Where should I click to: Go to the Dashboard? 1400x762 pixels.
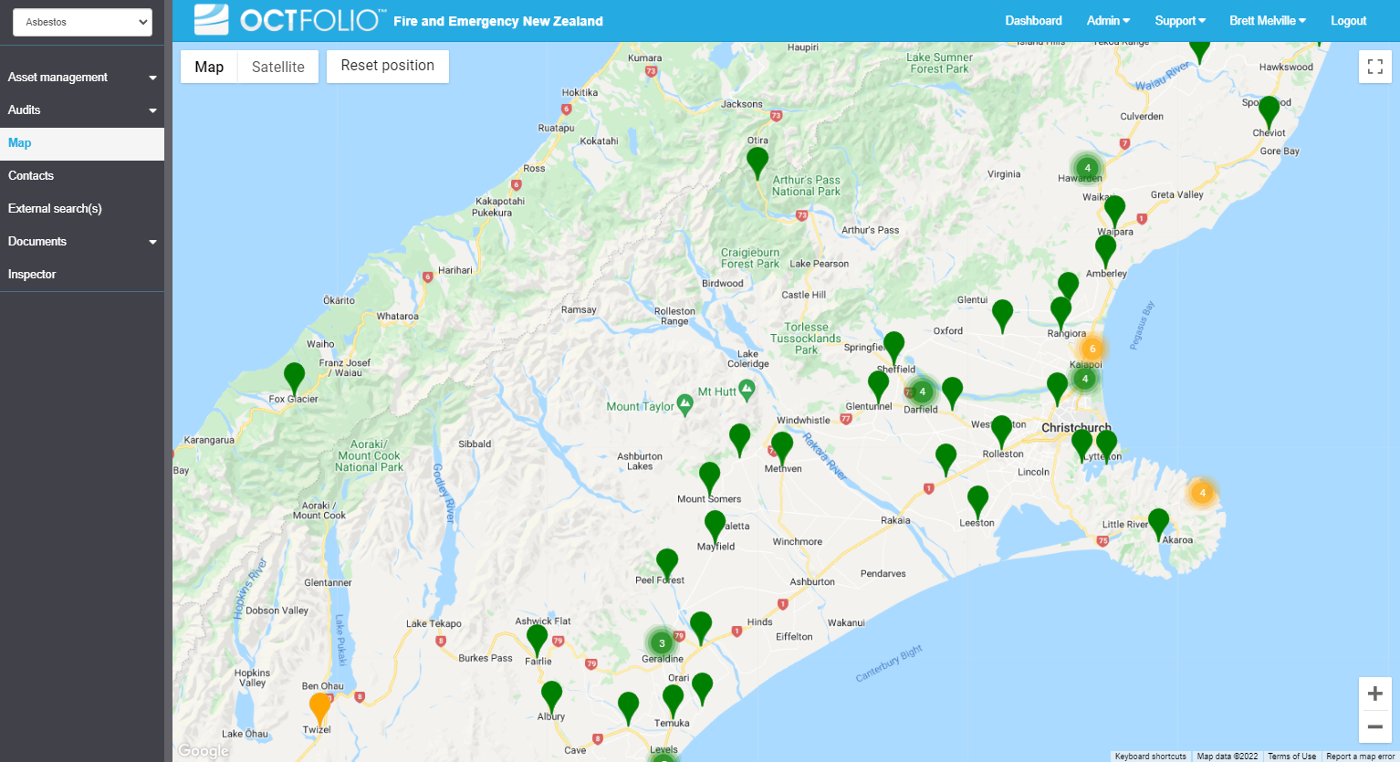(1033, 20)
